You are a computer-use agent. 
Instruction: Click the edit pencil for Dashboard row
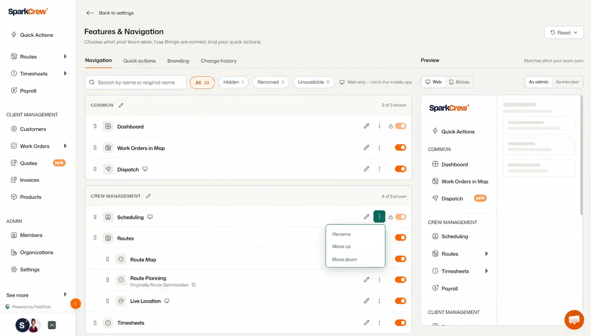pos(366,126)
